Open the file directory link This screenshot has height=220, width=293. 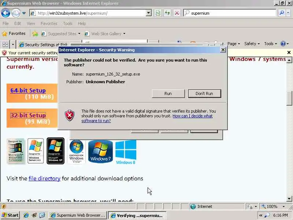click(x=44, y=179)
